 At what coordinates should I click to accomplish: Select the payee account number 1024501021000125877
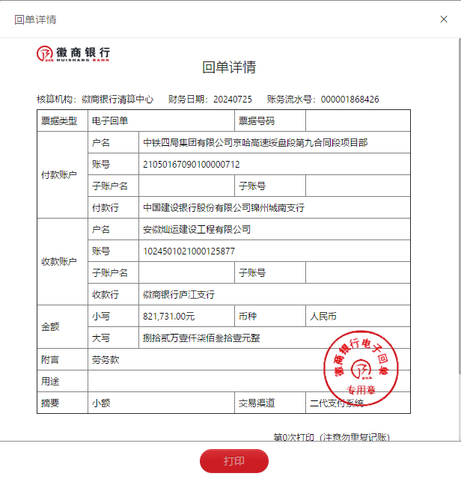tap(189, 251)
